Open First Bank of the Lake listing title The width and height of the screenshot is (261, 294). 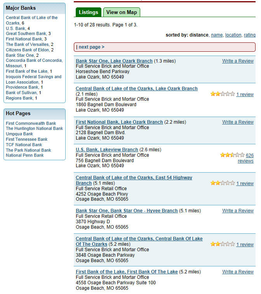click(x=127, y=272)
